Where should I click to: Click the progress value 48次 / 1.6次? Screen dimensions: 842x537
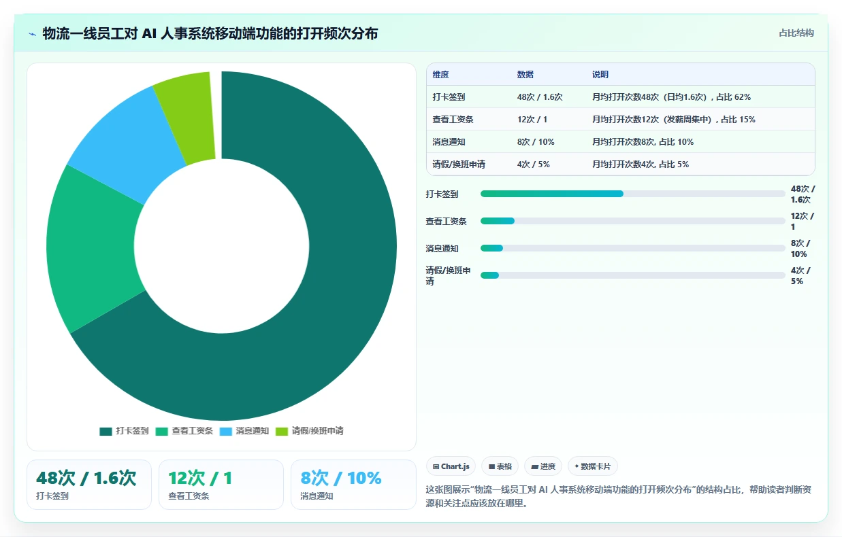coord(803,194)
